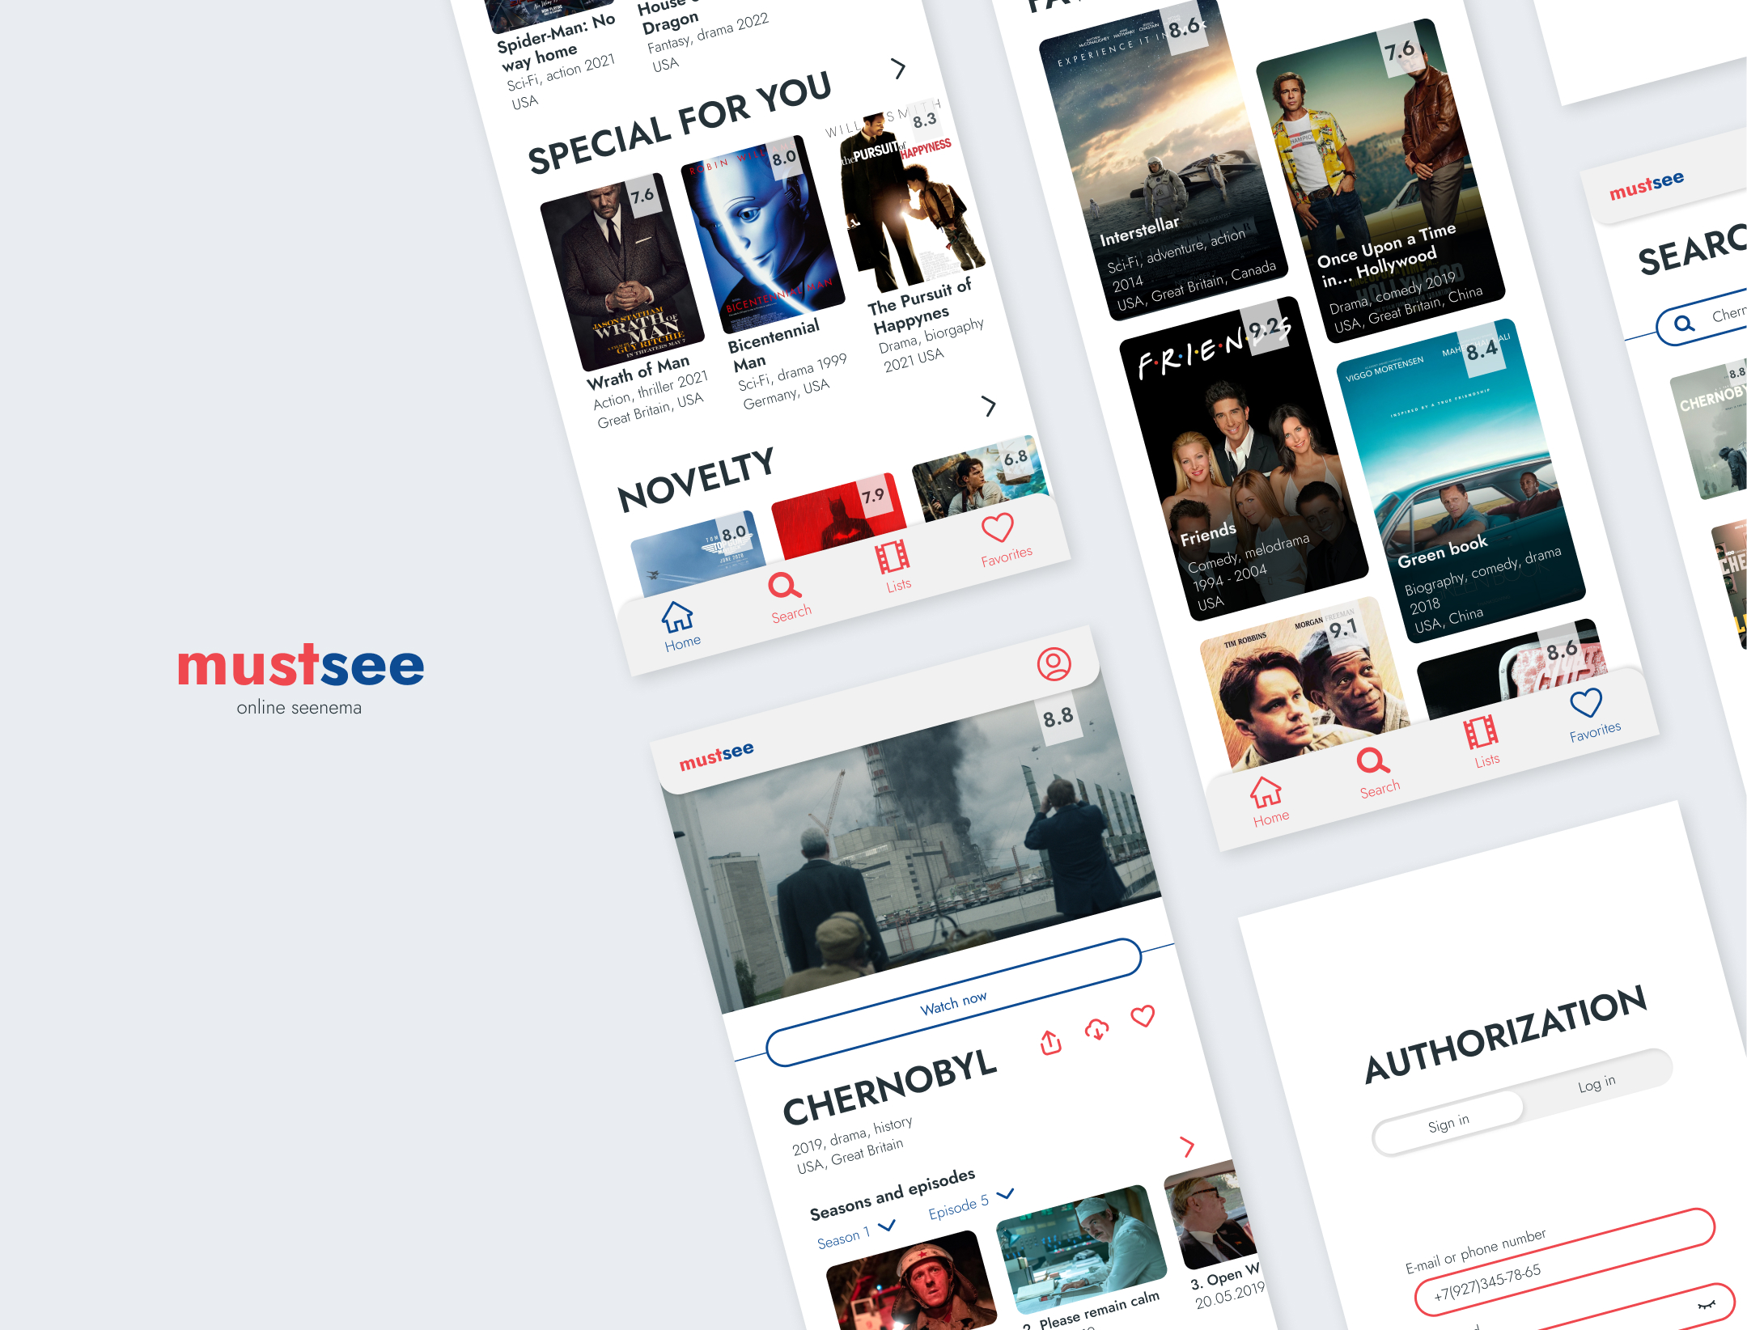Image resolution: width=1747 pixels, height=1330 pixels.
Task: Expand the Season 1 dropdown
Action: (x=886, y=1226)
